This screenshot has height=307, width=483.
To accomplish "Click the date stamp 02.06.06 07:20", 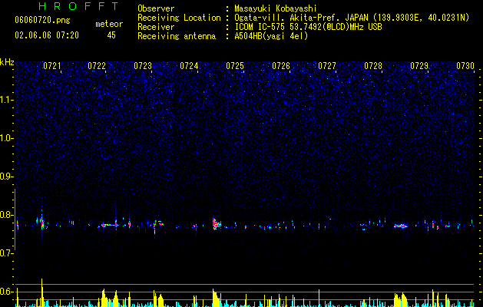I will coord(47,35).
